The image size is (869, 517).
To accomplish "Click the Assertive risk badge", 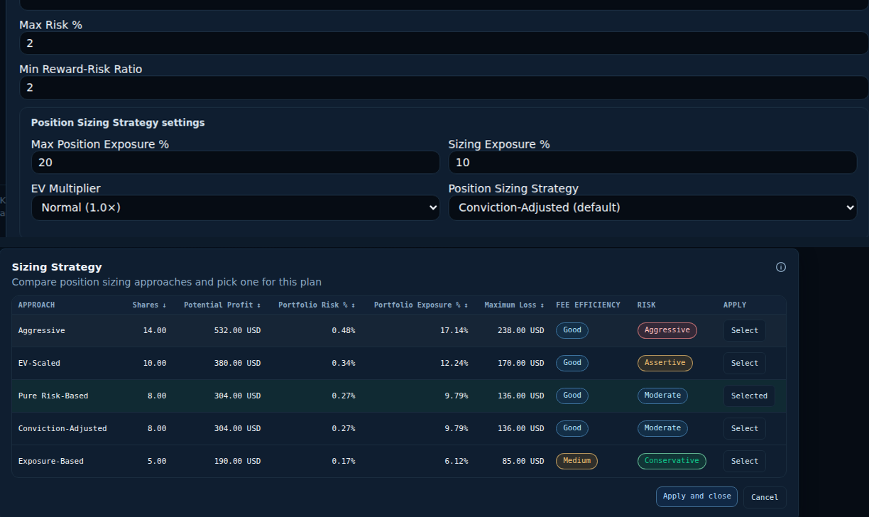I will click(x=665, y=363).
